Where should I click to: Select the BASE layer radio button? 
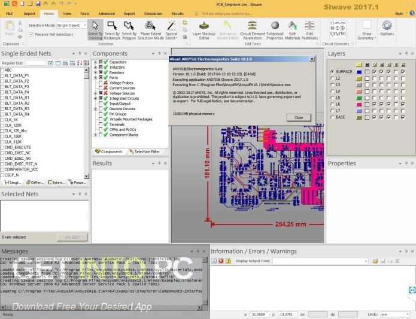point(332,117)
